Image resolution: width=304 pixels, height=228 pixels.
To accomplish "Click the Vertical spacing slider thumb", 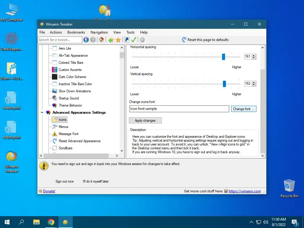I will [x=224, y=84].
